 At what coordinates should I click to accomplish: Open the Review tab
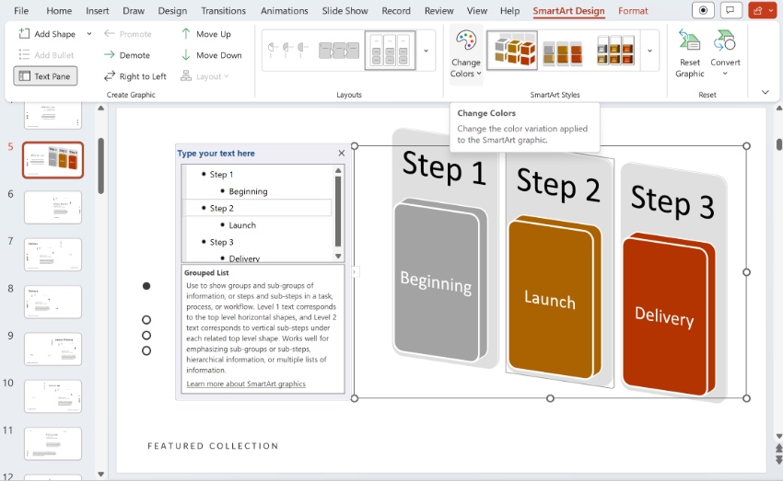(x=438, y=10)
